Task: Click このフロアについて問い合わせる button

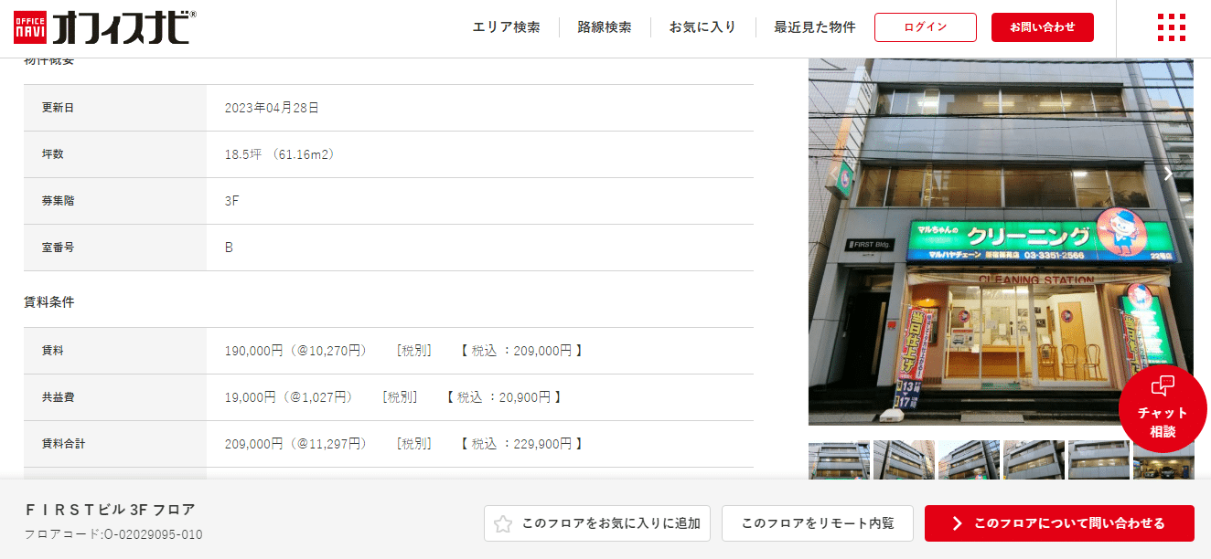Action: pyautogui.click(x=1059, y=523)
